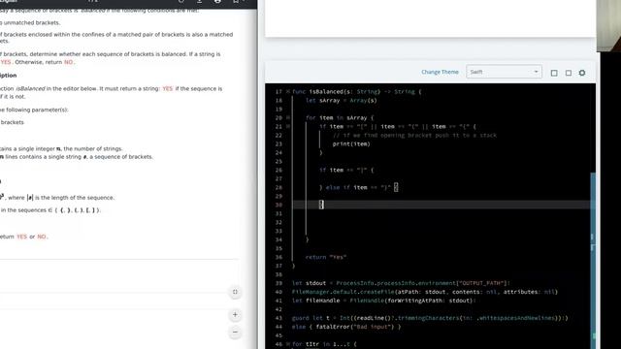The image size is (621, 349).
Task: Click the 'unmatched brackets' text in problem statement
Action: point(32,23)
